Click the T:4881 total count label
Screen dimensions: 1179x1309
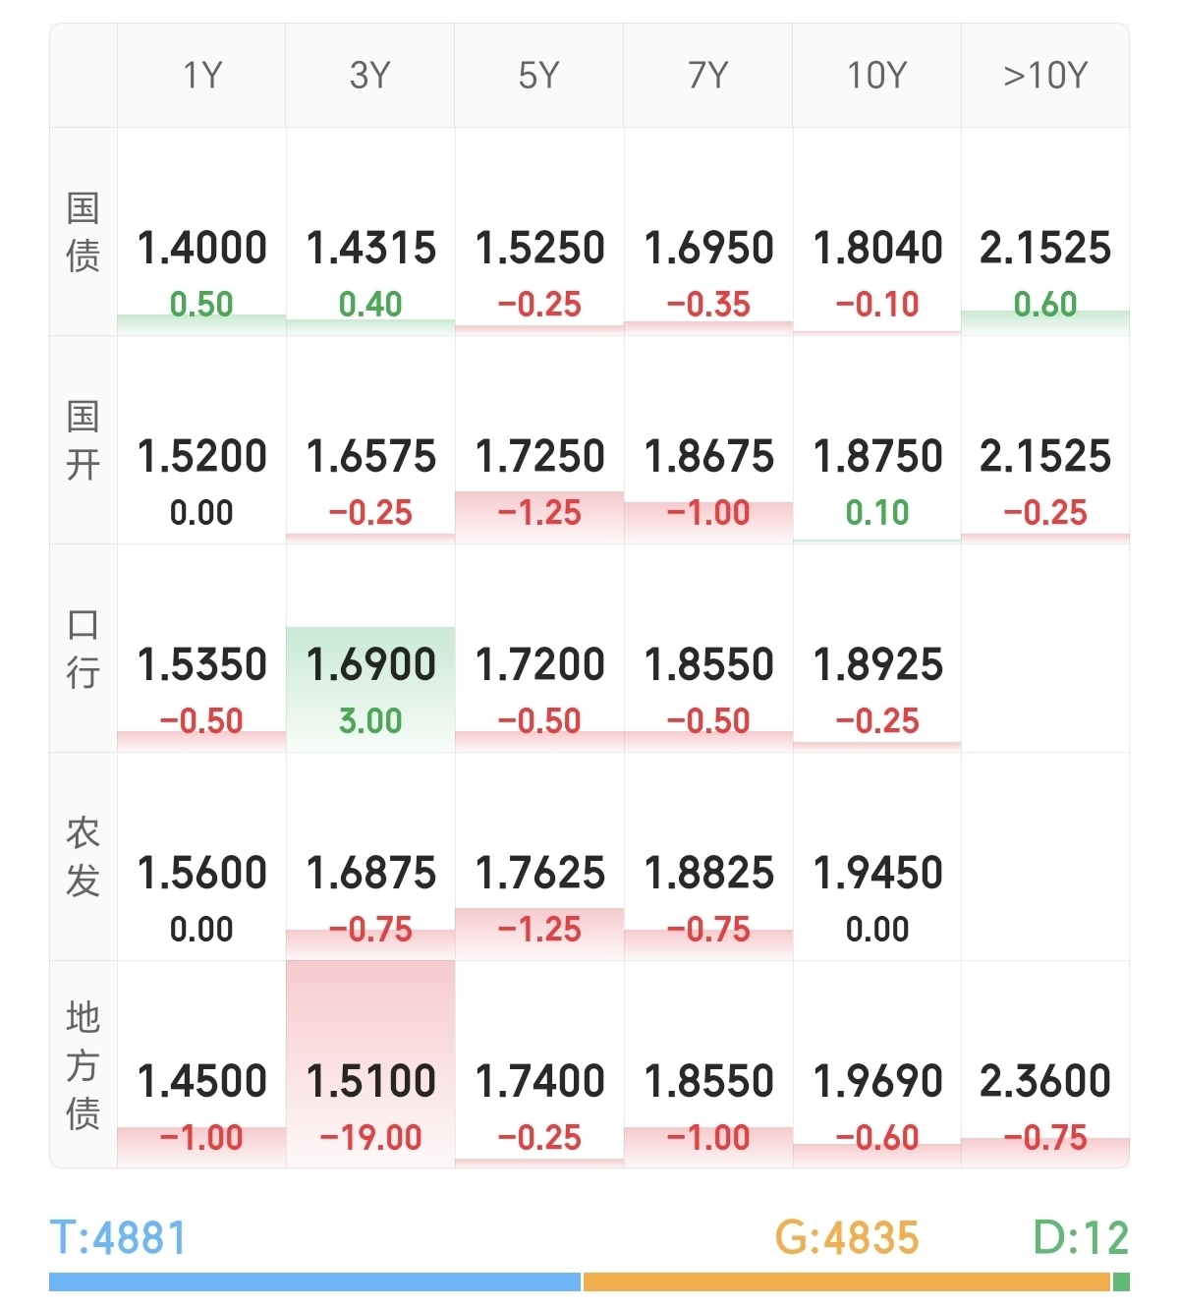point(118,1237)
